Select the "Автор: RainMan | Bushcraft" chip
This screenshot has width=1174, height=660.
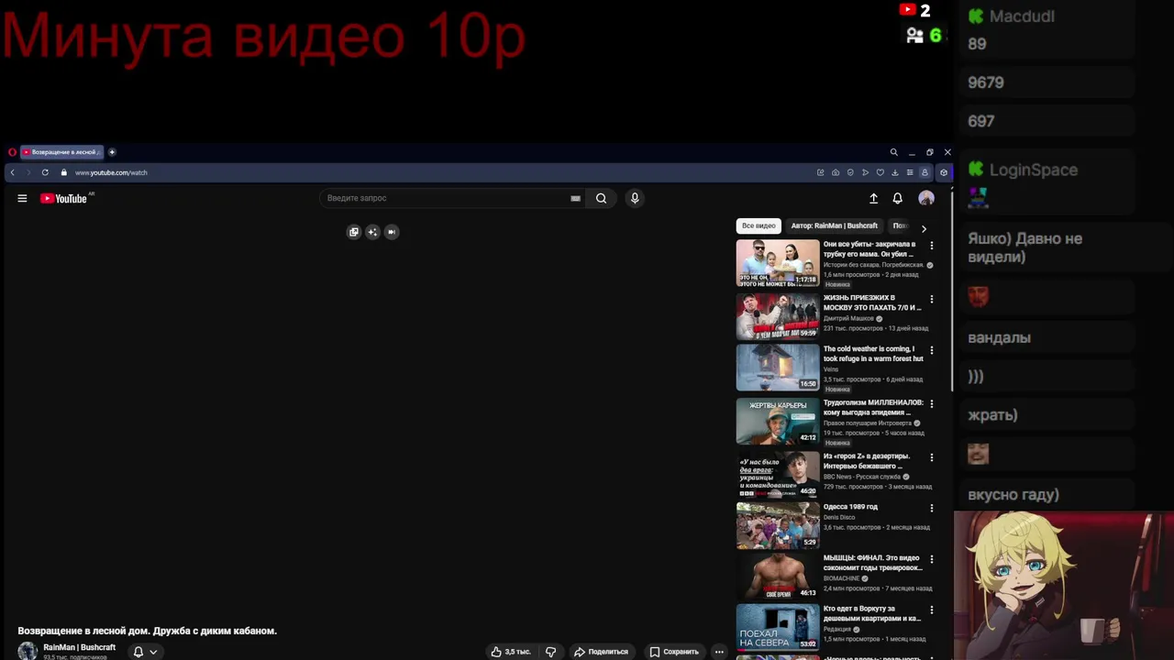click(835, 225)
